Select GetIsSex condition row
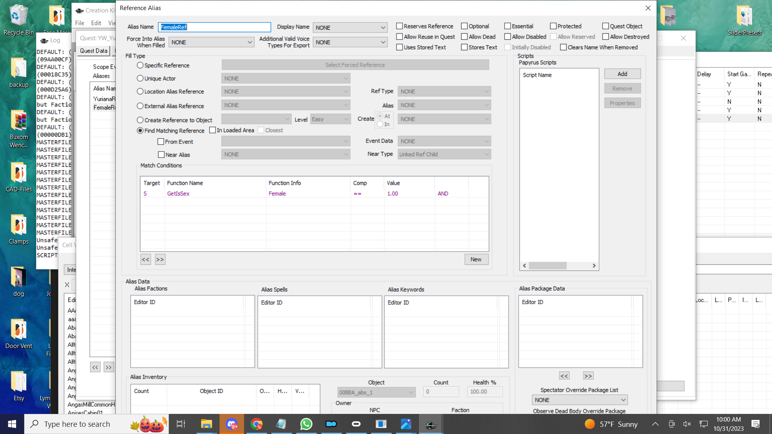 (x=314, y=193)
